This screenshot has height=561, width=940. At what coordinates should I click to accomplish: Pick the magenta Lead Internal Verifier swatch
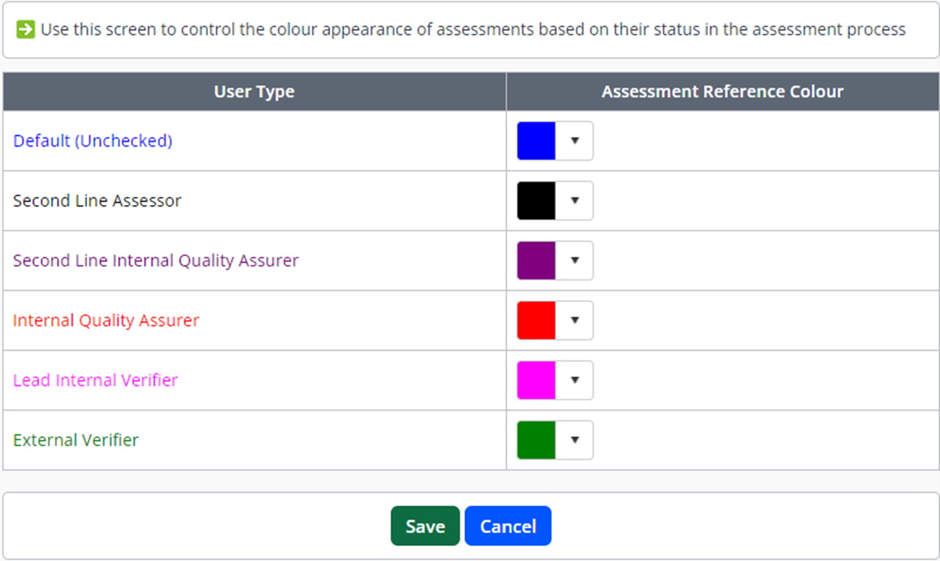pos(536,380)
